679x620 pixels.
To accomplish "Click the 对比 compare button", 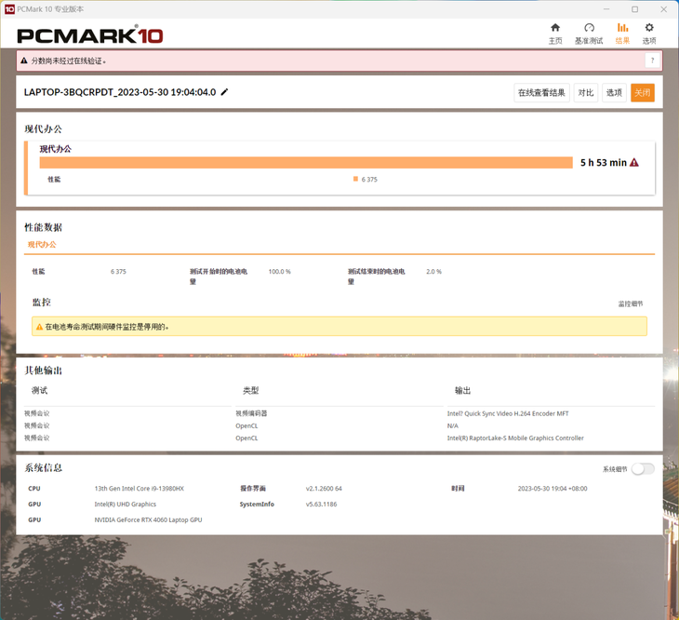I will (x=585, y=93).
